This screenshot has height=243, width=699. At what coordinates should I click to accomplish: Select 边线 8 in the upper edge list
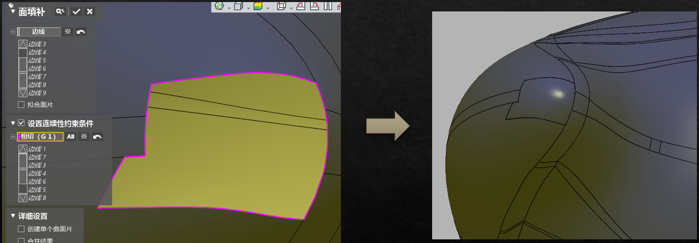(37, 84)
